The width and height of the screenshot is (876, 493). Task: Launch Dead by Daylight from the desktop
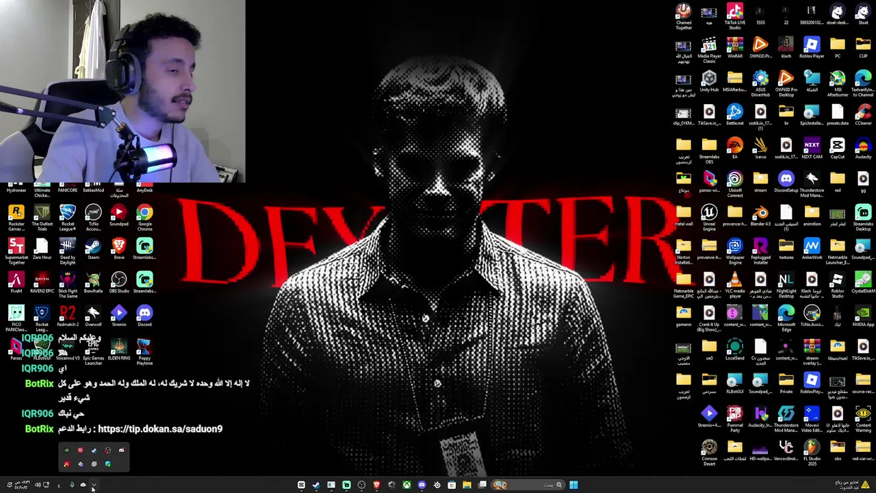(68, 252)
